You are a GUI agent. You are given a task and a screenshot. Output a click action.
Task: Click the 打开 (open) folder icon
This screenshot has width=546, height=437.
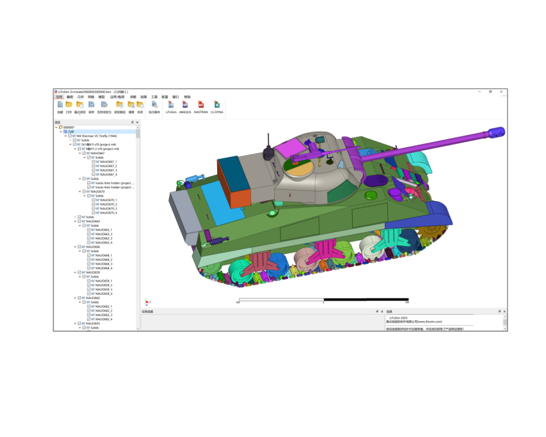pyautogui.click(x=69, y=105)
